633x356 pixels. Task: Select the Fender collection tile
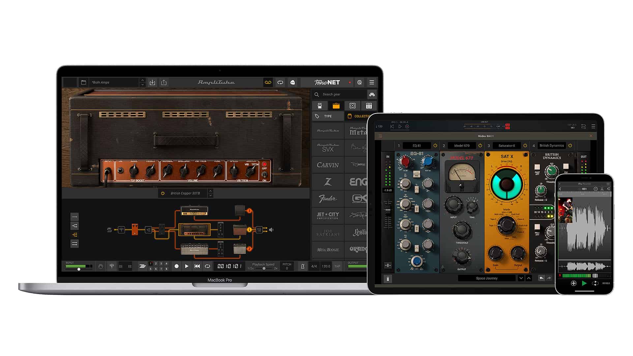(x=328, y=198)
